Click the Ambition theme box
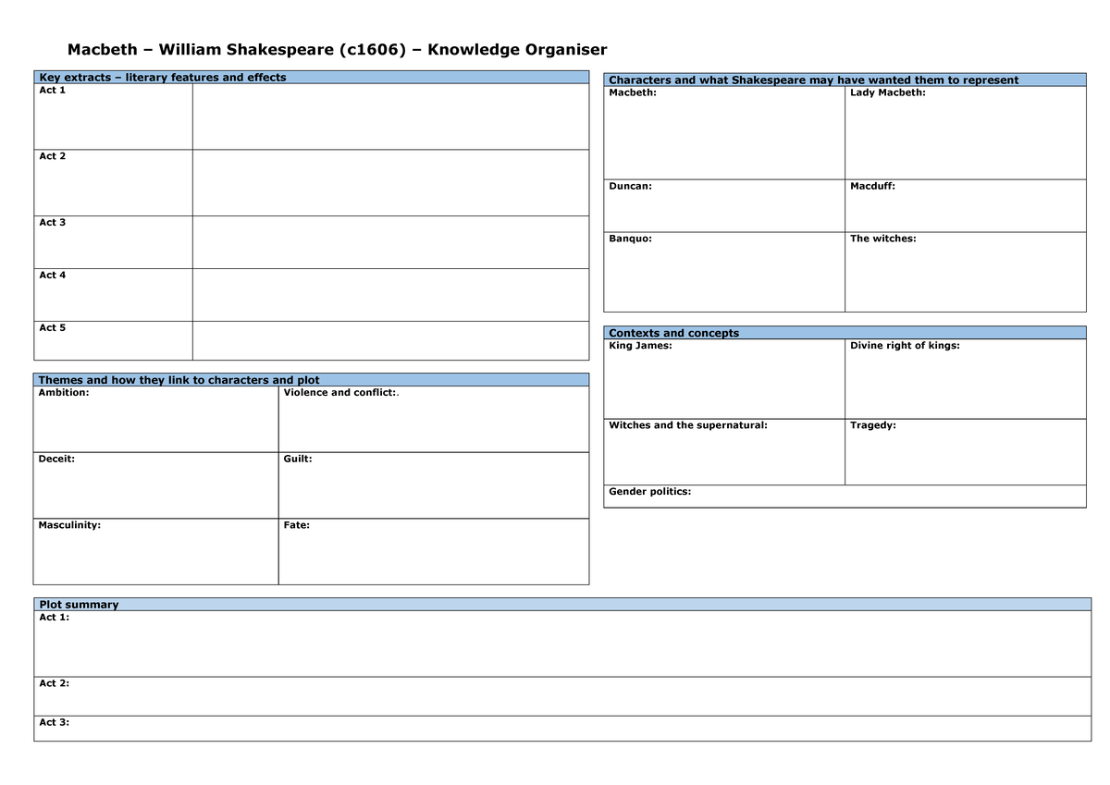 click(155, 419)
